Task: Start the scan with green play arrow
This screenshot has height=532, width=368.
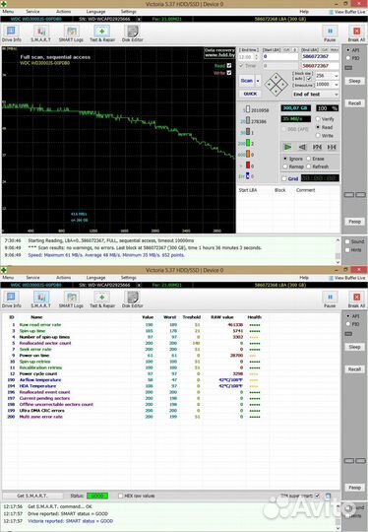Action: click(x=287, y=147)
